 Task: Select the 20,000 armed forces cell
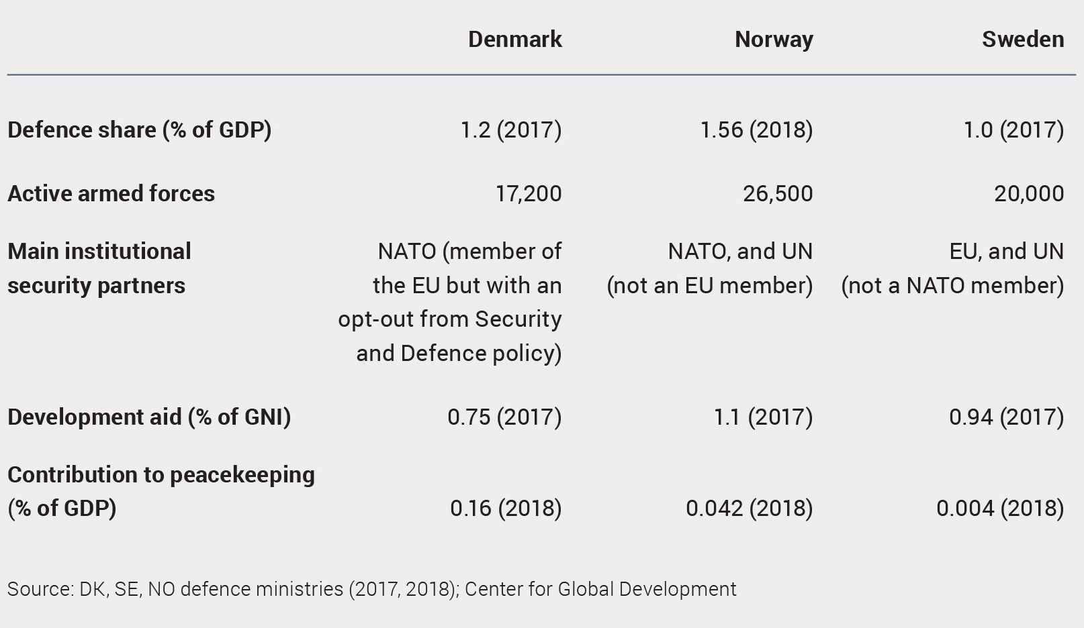(x=1028, y=194)
